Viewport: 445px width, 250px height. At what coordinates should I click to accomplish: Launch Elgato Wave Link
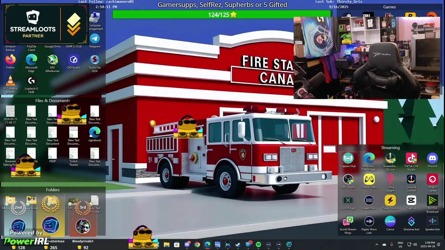[x=369, y=225]
